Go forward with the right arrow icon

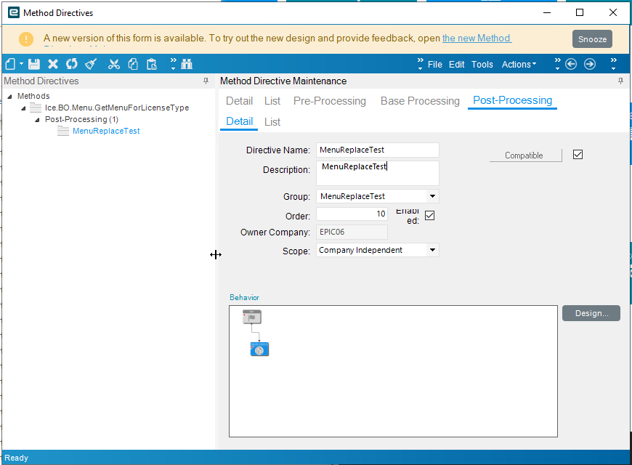(590, 64)
